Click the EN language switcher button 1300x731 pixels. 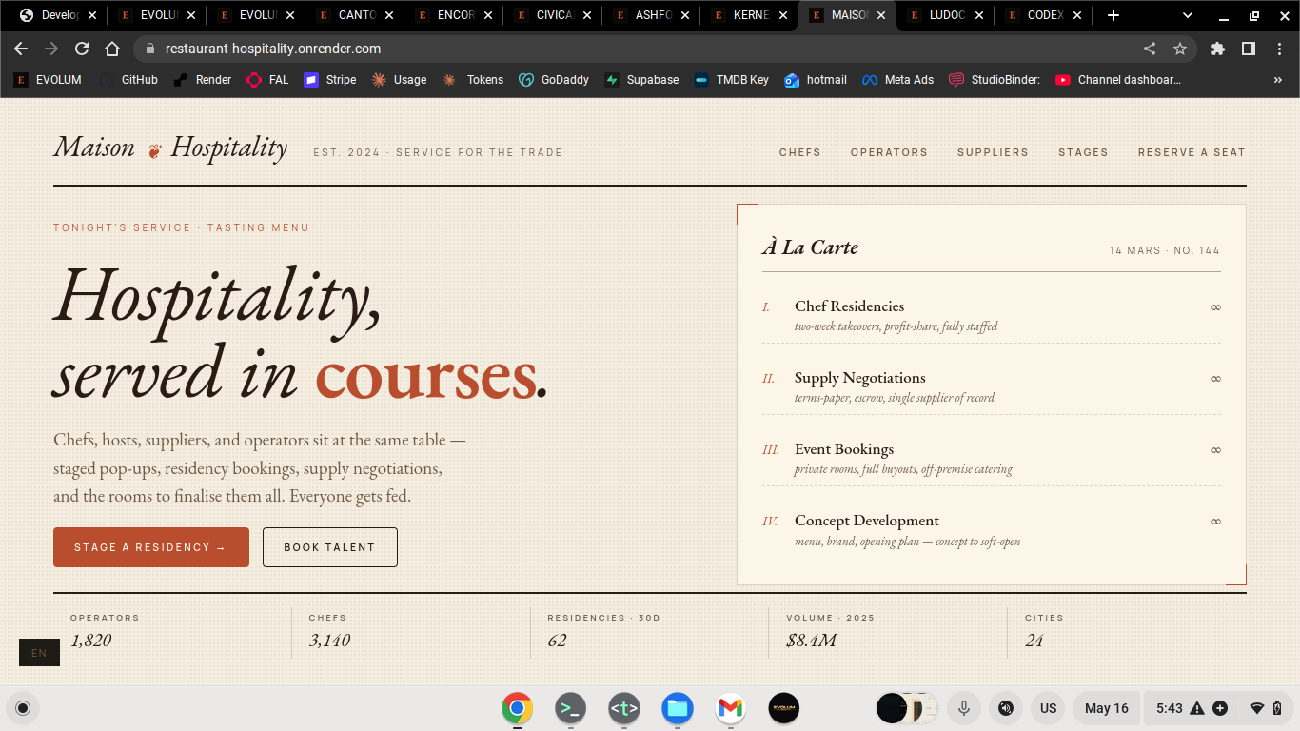(x=39, y=653)
